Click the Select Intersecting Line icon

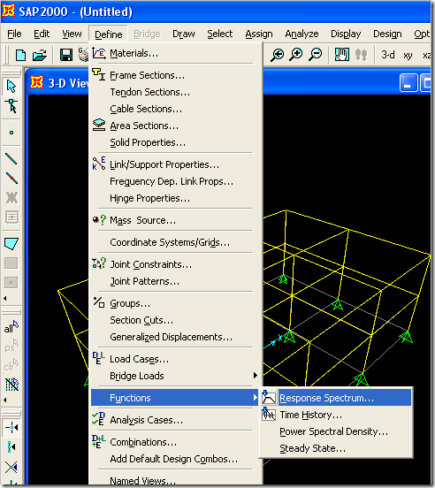click(x=11, y=385)
